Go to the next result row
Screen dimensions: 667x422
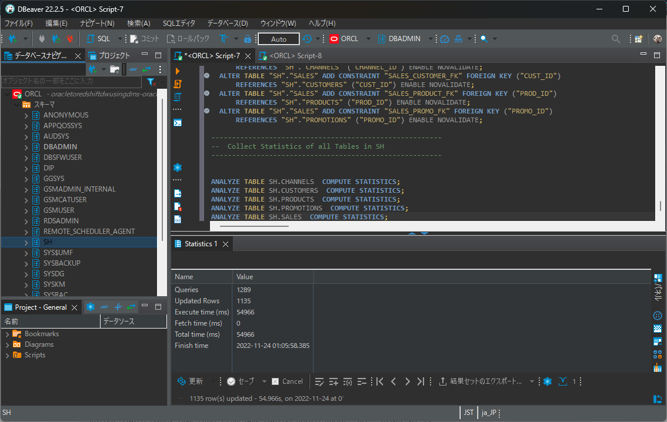[x=407, y=381]
